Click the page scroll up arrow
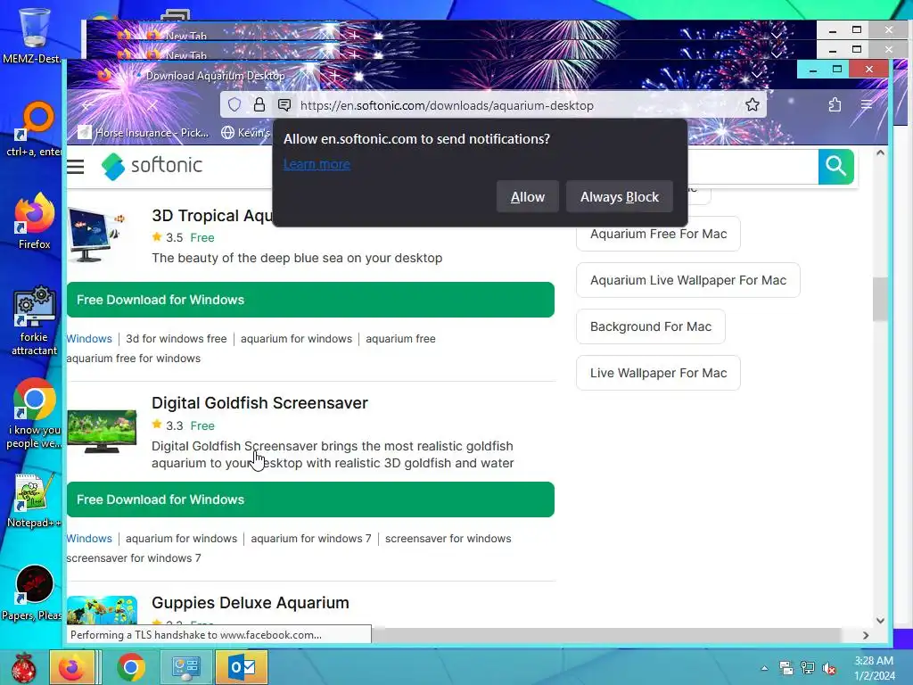This screenshot has width=913, height=685. click(x=880, y=153)
